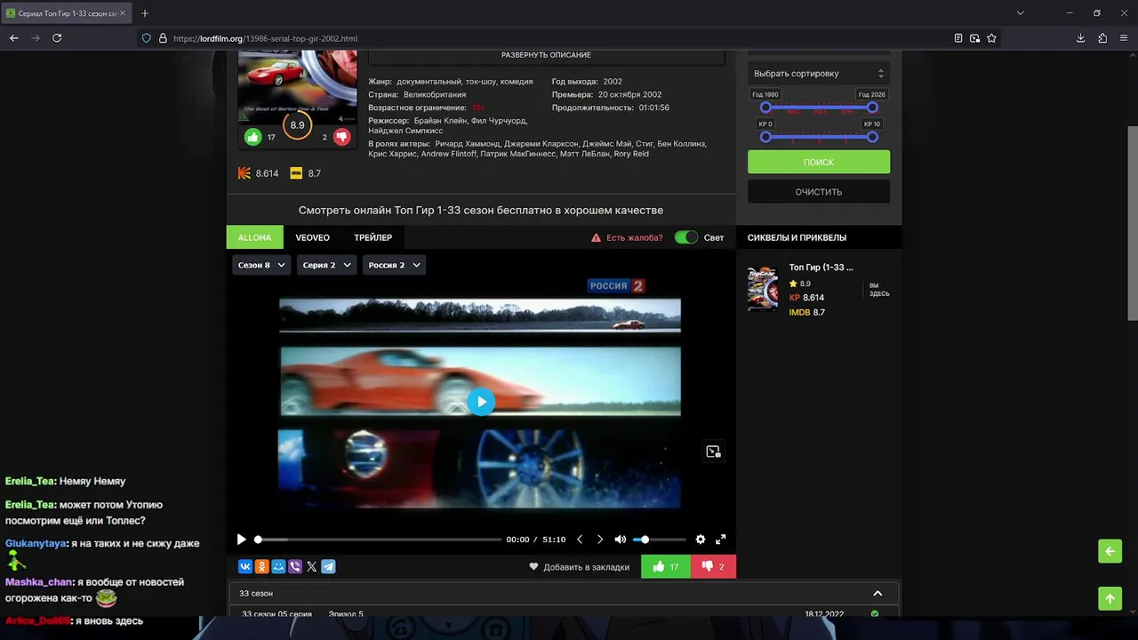Share via Telegram icon

pyautogui.click(x=328, y=566)
